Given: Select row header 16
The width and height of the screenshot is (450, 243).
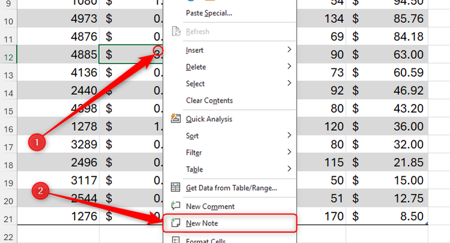Looking at the screenshot, I should coord(8,127).
